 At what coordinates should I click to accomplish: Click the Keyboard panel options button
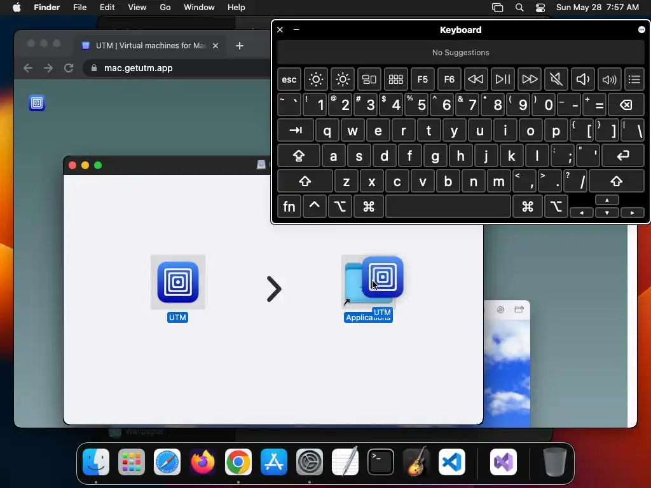641,29
